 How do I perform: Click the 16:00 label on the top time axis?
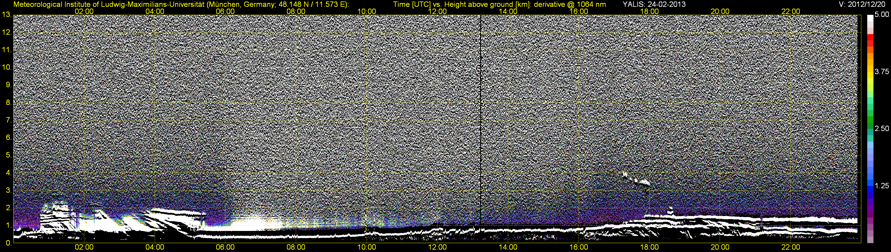(x=579, y=11)
